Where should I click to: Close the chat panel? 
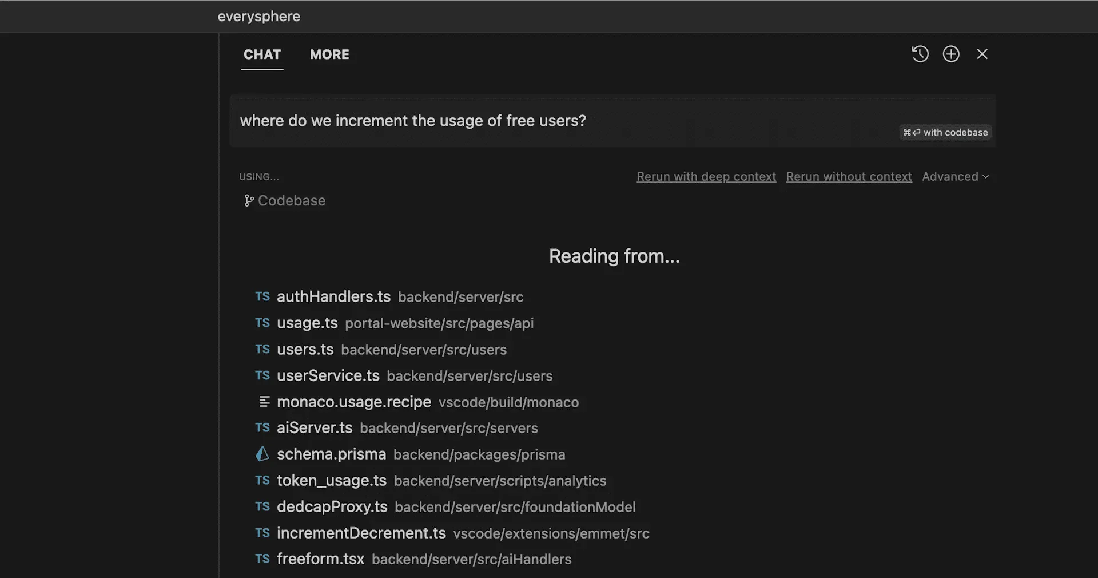tap(982, 54)
